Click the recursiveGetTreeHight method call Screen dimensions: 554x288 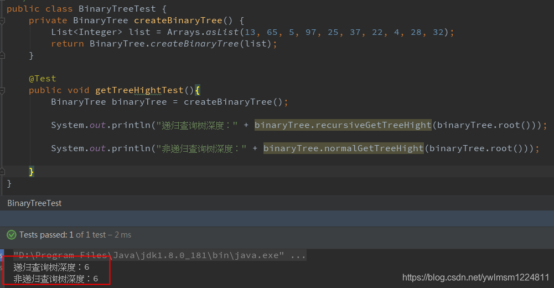(x=343, y=125)
